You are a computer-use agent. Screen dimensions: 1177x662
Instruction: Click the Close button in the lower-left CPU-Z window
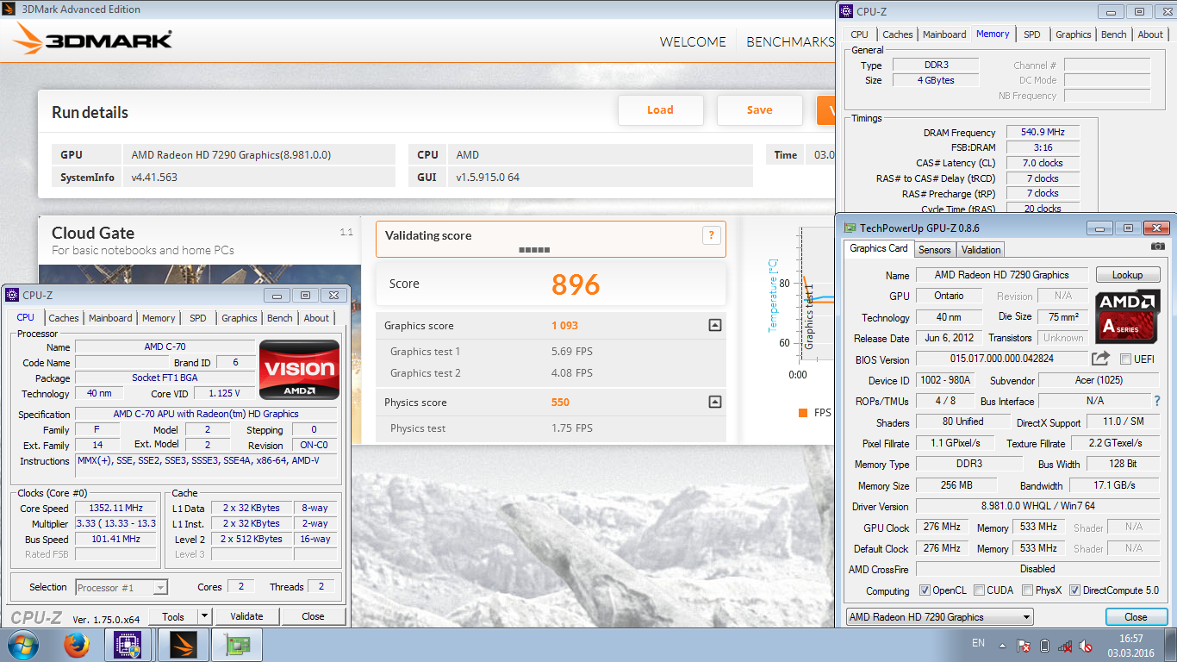pyautogui.click(x=314, y=616)
